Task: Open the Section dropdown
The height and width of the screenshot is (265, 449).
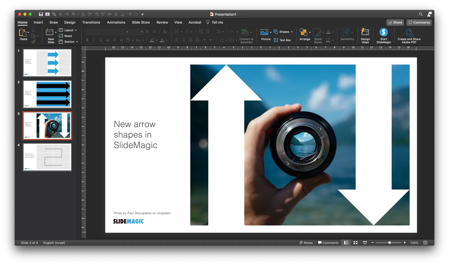Action: pos(68,42)
